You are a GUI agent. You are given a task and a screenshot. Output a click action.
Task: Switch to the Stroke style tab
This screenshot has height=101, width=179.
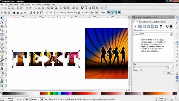click(x=159, y=22)
